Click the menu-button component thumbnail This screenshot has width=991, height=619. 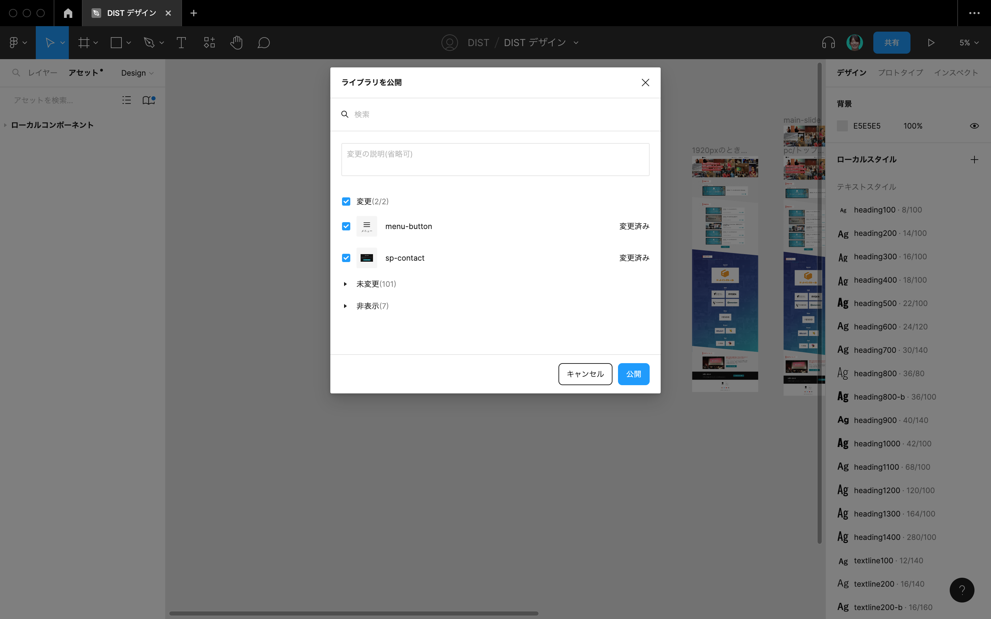point(366,226)
